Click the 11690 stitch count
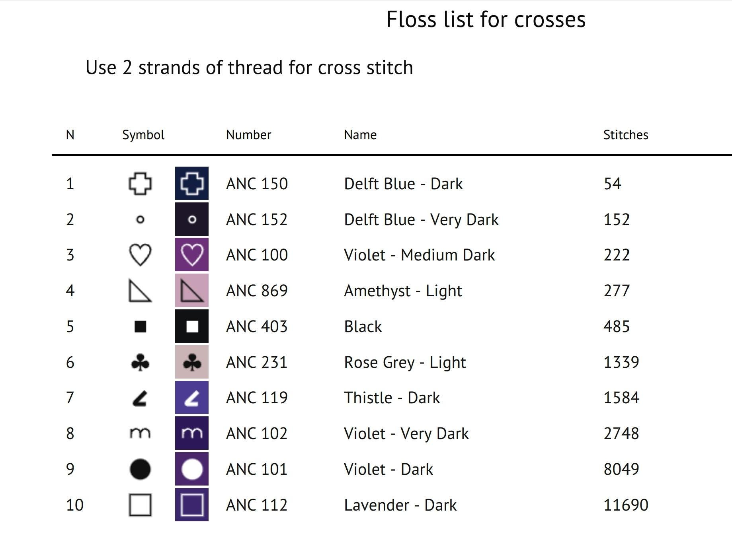This screenshot has height=542, width=732. point(626,505)
